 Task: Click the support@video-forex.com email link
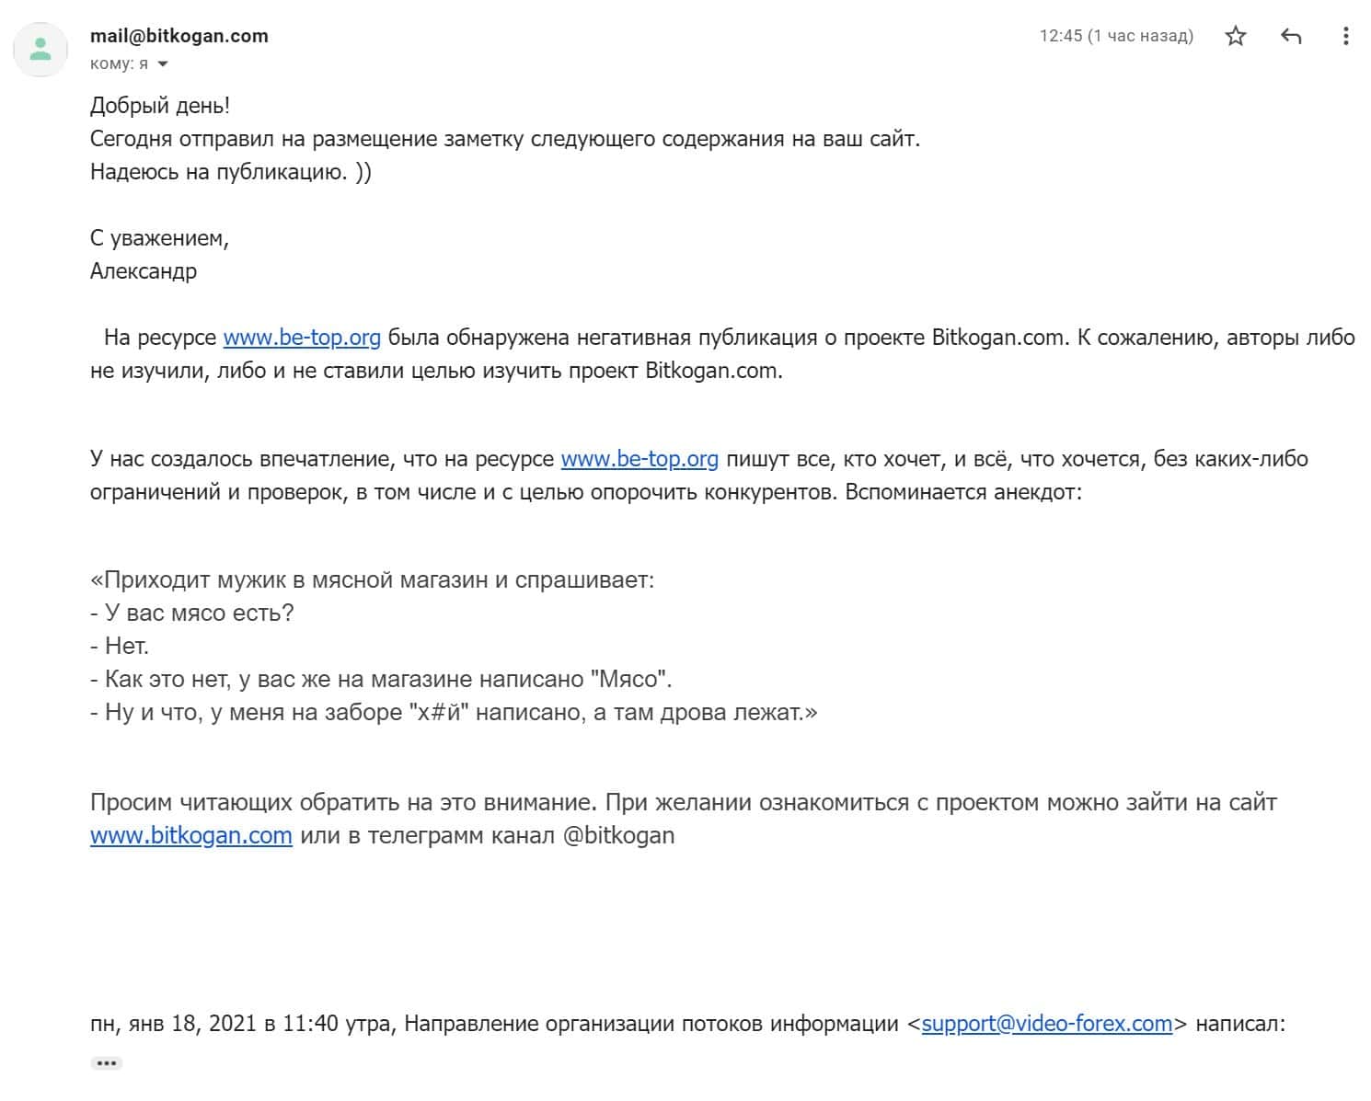click(x=1047, y=1024)
